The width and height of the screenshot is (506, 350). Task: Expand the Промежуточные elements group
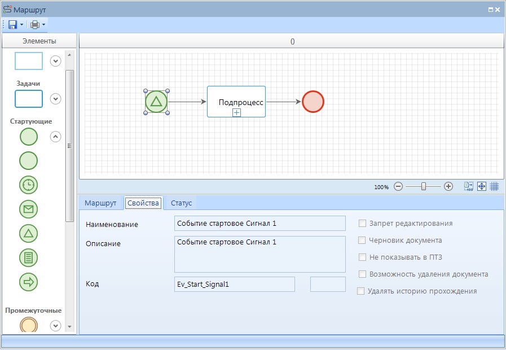tap(55, 325)
